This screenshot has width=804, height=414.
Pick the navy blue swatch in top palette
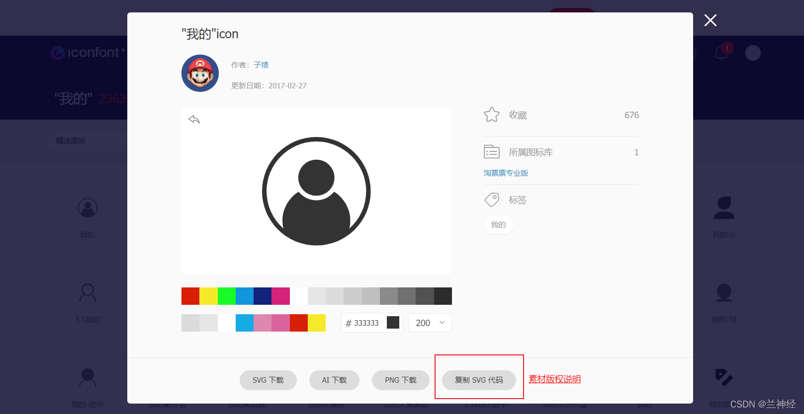point(263,296)
